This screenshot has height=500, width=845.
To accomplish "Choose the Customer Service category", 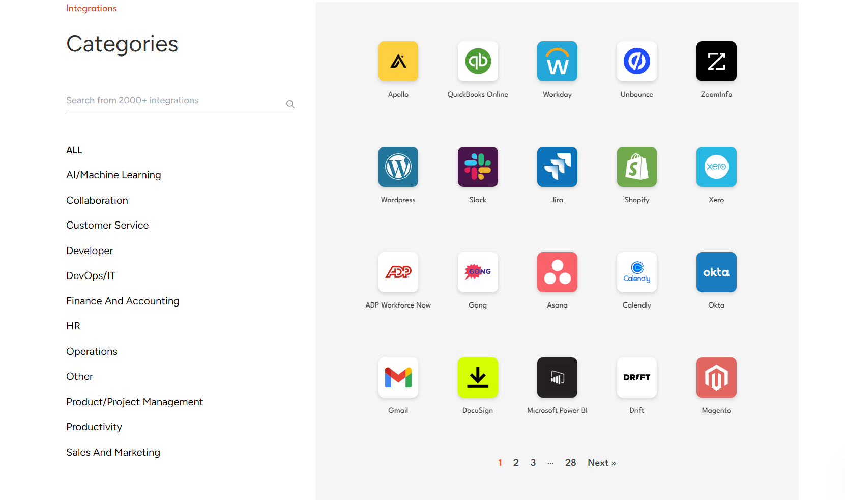I will (107, 225).
